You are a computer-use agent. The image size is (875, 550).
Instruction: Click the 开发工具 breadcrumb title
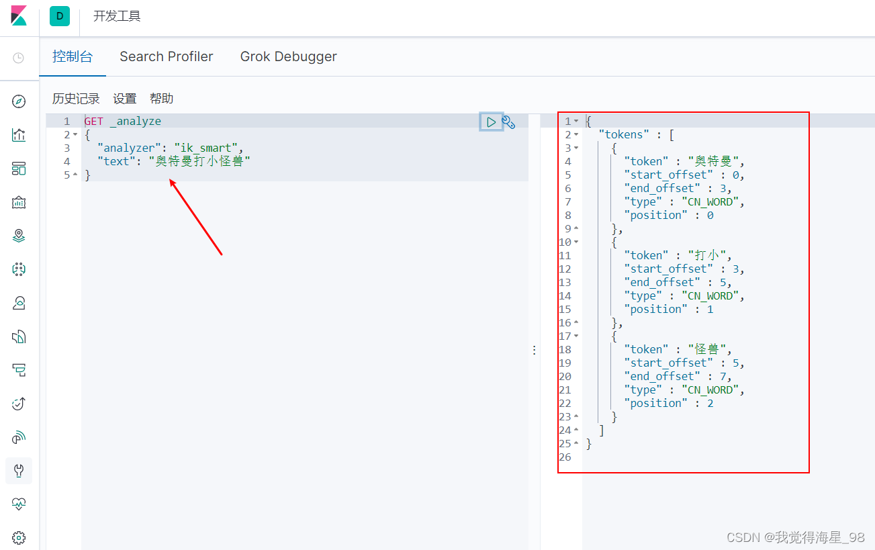pyautogui.click(x=117, y=16)
